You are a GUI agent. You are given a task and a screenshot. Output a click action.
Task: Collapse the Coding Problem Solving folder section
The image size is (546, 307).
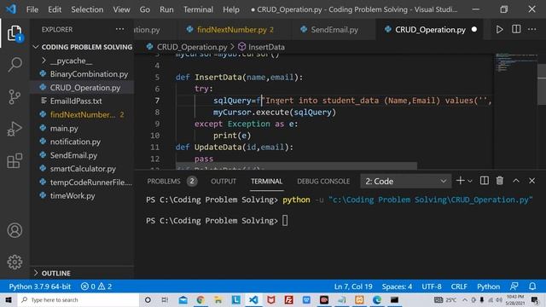tap(83, 47)
